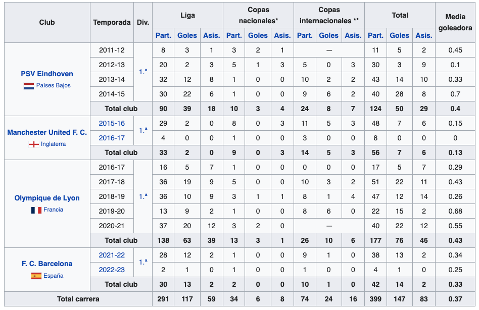The width and height of the screenshot is (479, 310).
Task: Open the 2015-16 season link
Action: 112,124
